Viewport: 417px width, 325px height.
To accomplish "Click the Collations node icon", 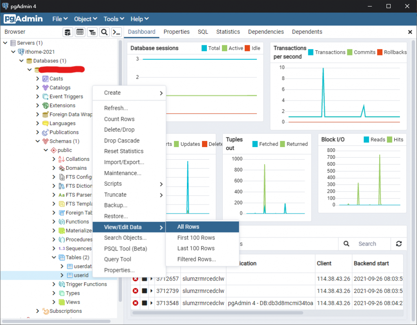I will point(62,159).
